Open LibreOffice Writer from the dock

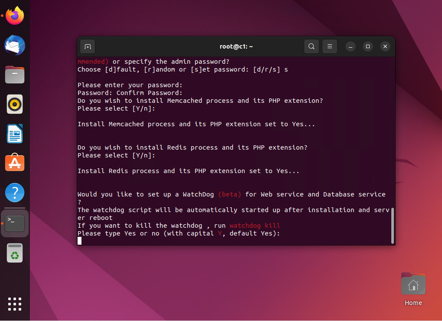click(x=15, y=134)
